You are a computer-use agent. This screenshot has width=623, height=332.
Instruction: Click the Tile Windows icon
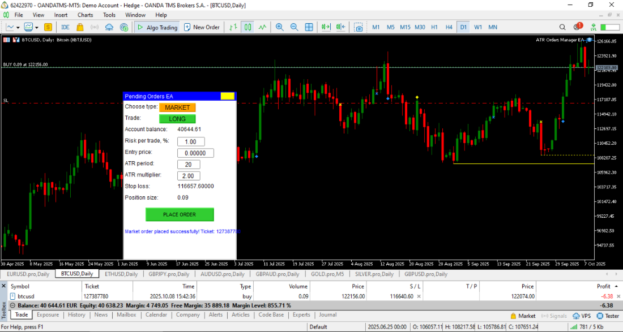[x=308, y=27]
